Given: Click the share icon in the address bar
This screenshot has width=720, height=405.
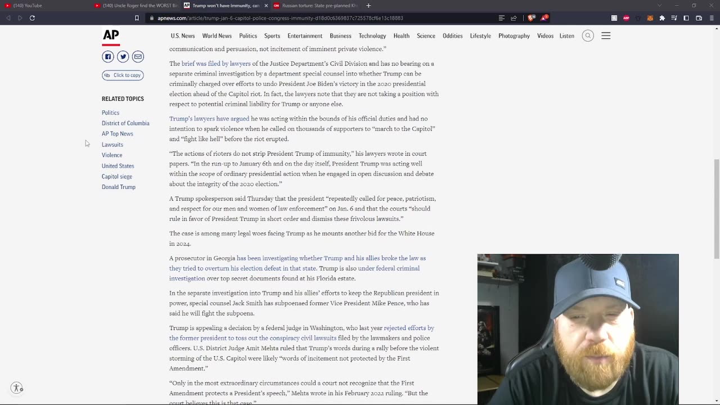Looking at the screenshot, I should (514, 18).
